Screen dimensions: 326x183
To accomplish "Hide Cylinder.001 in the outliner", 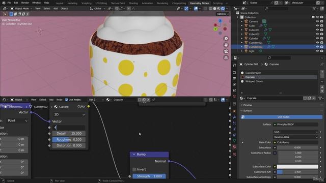I will [x=317, y=43].
